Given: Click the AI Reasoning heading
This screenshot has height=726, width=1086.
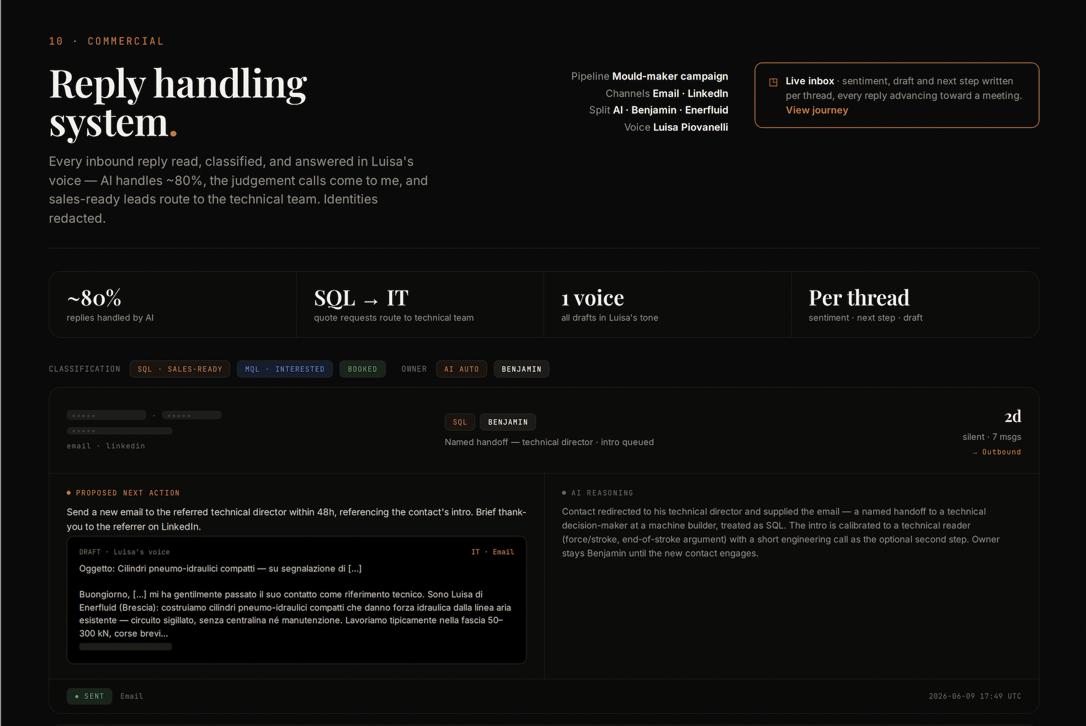Looking at the screenshot, I should (602, 493).
